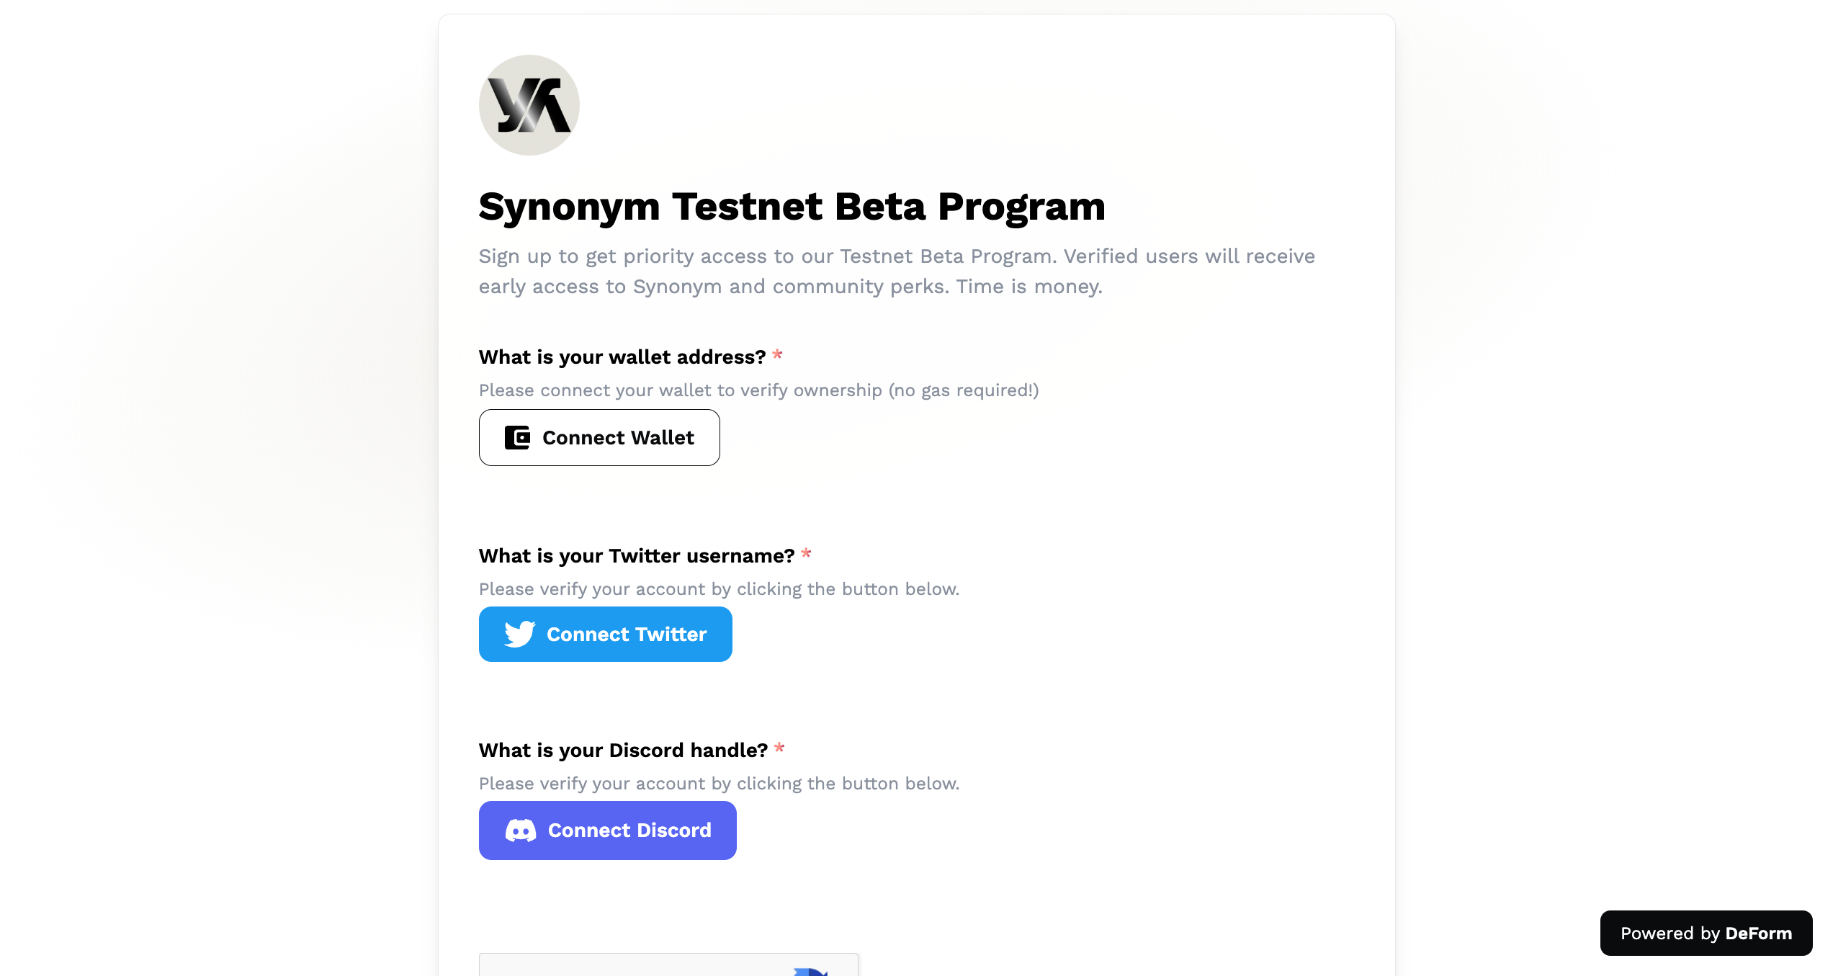Click the wallet address question label

tap(622, 357)
